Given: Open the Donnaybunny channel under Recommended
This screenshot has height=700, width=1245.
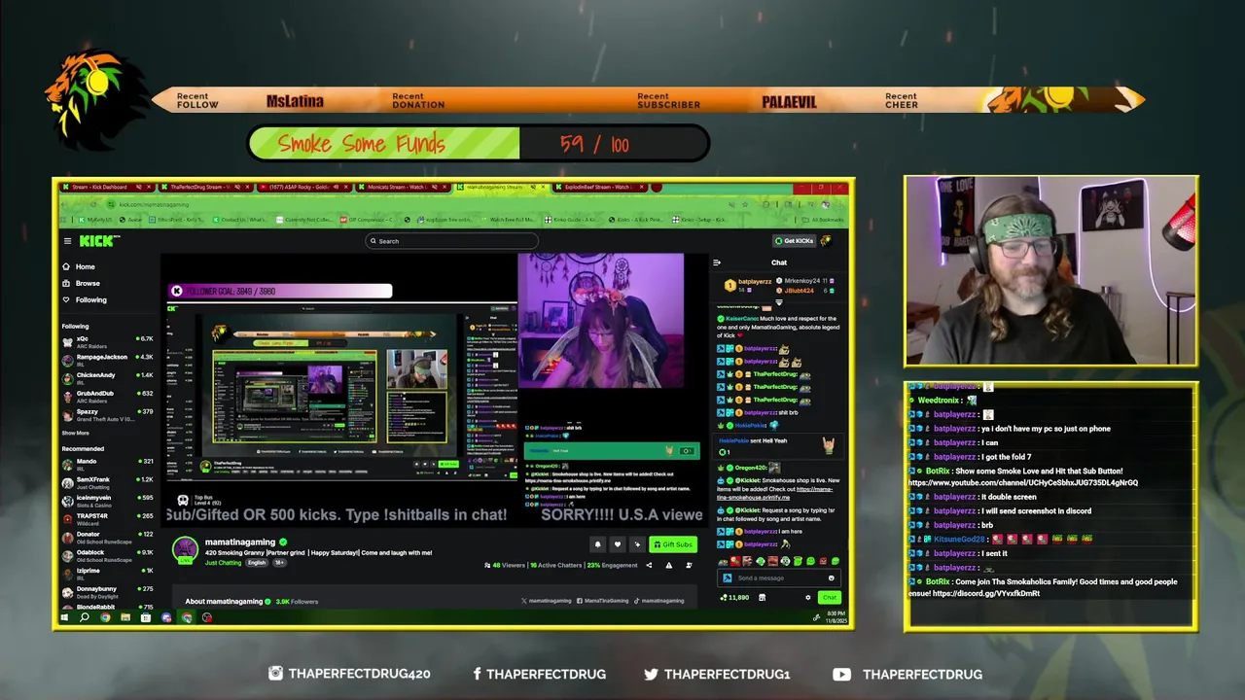Looking at the screenshot, I should click(x=107, y=591).
